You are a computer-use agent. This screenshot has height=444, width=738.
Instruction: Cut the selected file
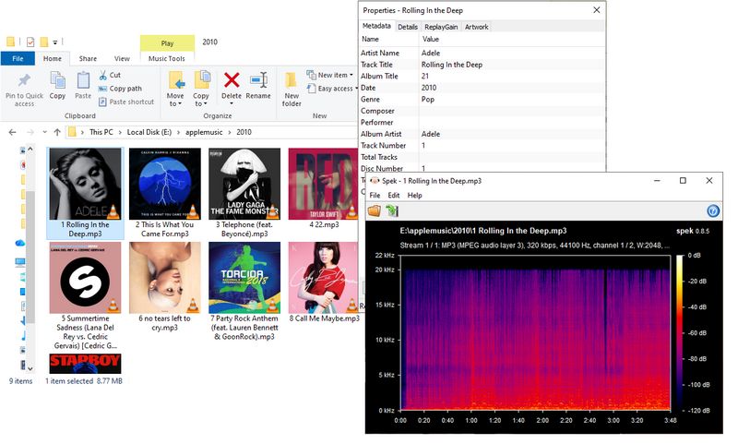(110, 75)
